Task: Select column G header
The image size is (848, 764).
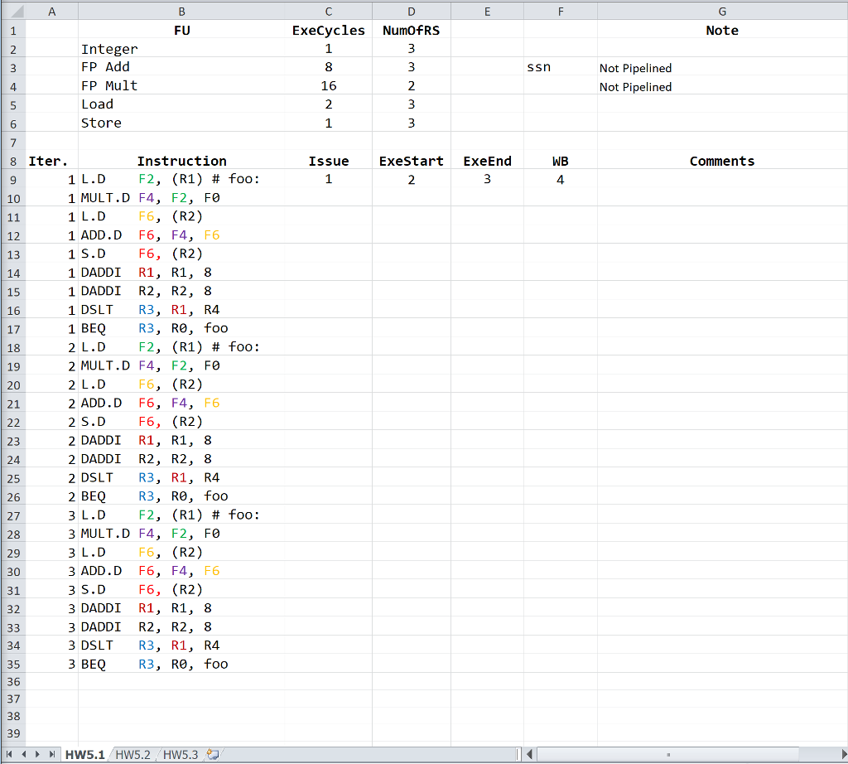Action: [x=722, y=12]
